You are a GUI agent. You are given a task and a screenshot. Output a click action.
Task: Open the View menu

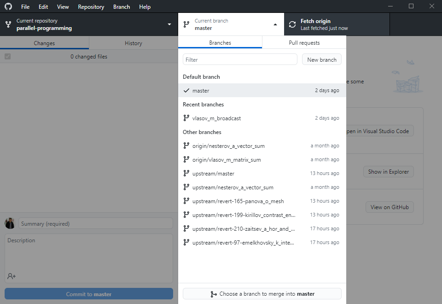[63, 7]
